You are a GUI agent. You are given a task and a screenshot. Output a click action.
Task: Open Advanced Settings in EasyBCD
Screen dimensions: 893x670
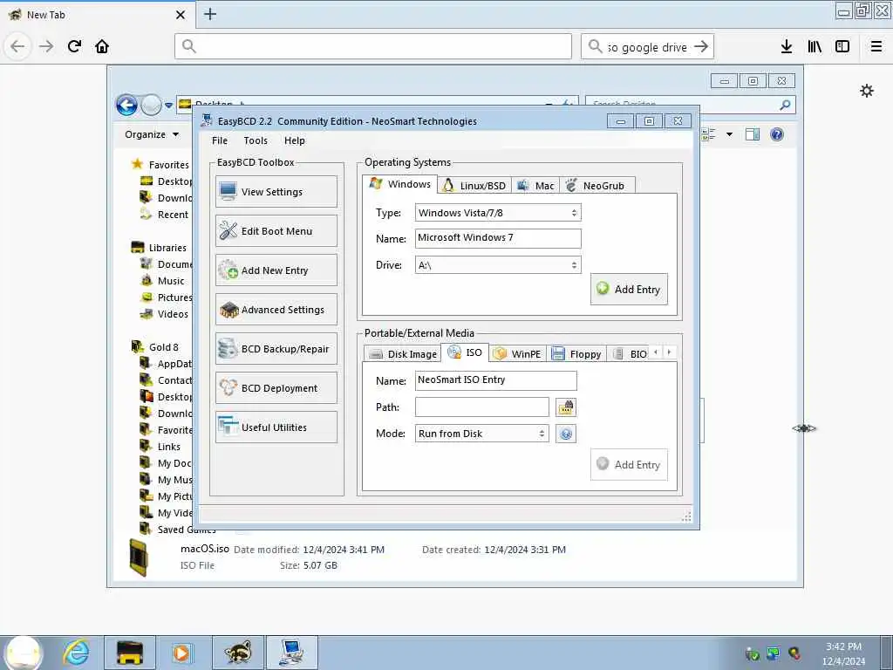pos(276,310)
